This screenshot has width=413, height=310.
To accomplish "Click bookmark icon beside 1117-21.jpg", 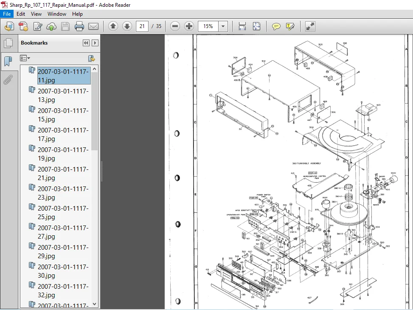I will (x=32, y=168).
